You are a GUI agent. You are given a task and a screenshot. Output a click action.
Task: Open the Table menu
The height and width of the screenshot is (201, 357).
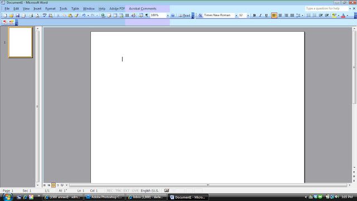point(75,9)
